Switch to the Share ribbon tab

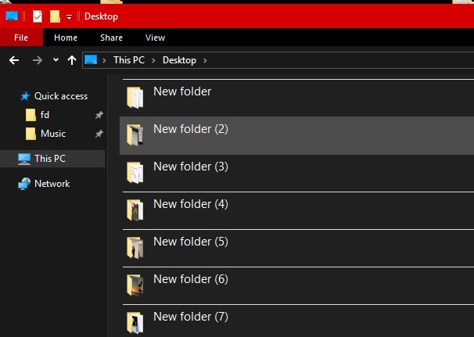[111, 38]
